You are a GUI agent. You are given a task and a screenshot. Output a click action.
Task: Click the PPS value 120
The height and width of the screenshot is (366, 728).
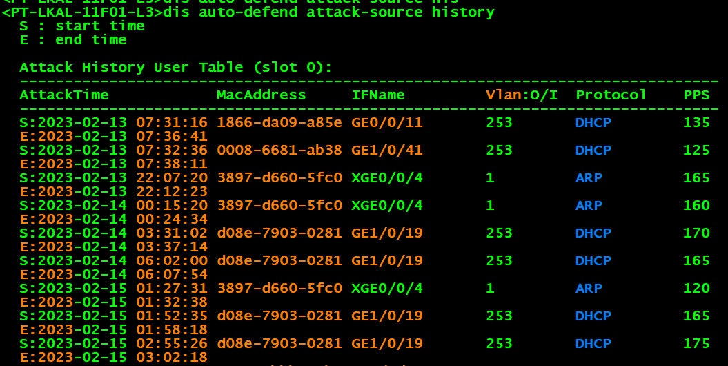696,288
